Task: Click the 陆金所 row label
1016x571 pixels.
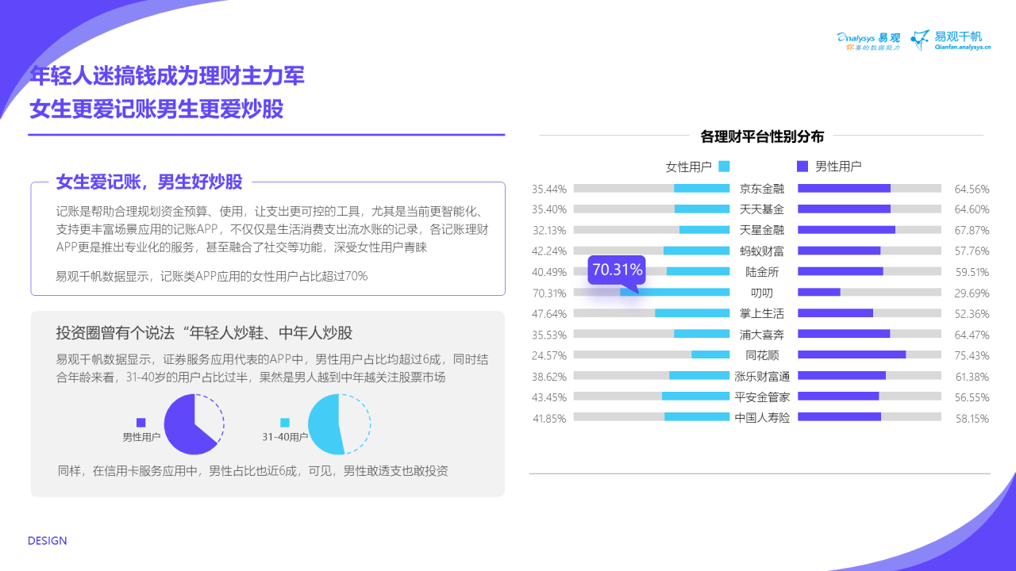Action: 762,272
